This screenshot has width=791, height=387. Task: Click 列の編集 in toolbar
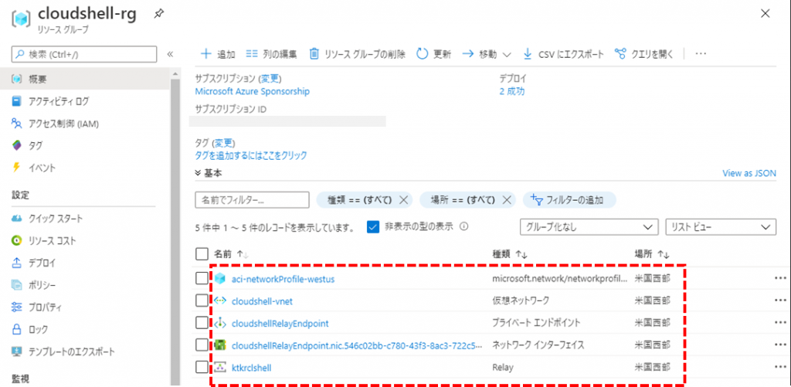coord(271,54)
